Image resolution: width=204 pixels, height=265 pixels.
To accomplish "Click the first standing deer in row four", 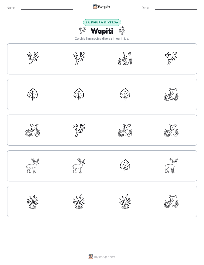I will click(33, 166).
